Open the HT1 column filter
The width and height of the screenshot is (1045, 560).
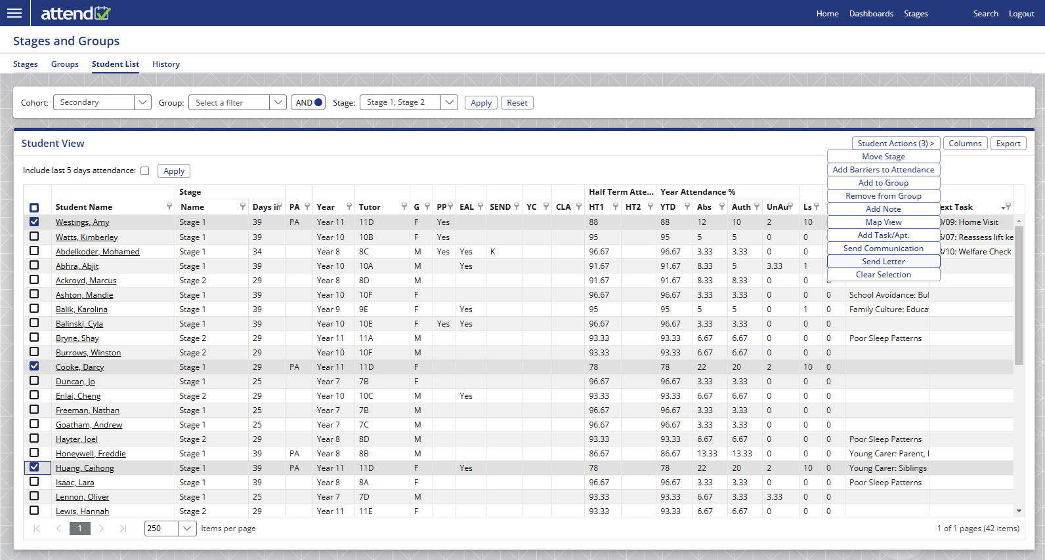616,207
